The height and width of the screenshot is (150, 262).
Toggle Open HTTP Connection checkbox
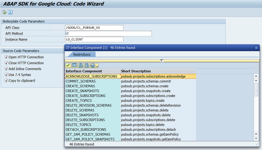(6, 57)
